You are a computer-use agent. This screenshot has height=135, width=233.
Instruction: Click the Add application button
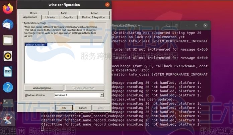(x=44, y=88)
